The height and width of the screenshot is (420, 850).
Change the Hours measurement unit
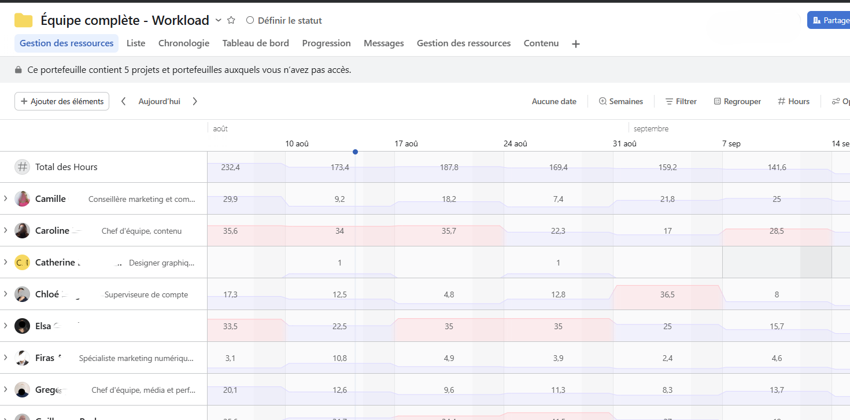[793, 101]
